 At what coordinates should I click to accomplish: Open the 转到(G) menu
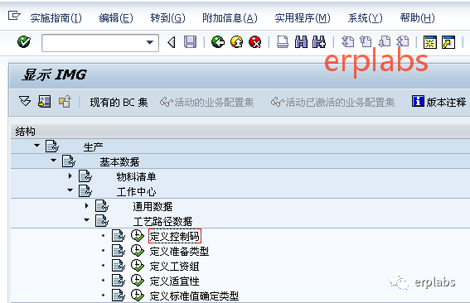click(167, 18)
